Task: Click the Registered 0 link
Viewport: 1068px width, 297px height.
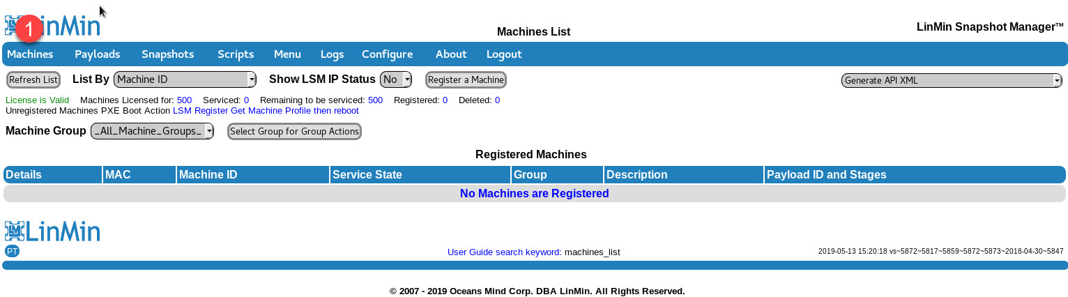Action: point(445,100)
